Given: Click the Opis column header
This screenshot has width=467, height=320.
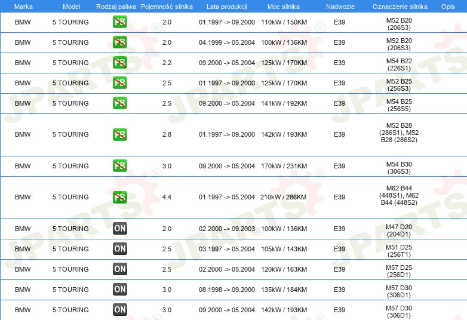Looking at the screenshot, I should pos(447,6).
